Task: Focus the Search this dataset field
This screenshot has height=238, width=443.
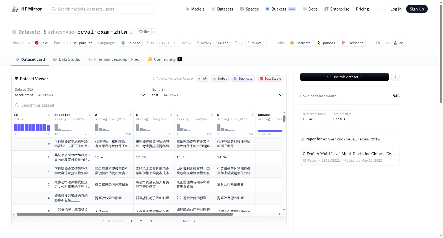Action: coord(149,105)
